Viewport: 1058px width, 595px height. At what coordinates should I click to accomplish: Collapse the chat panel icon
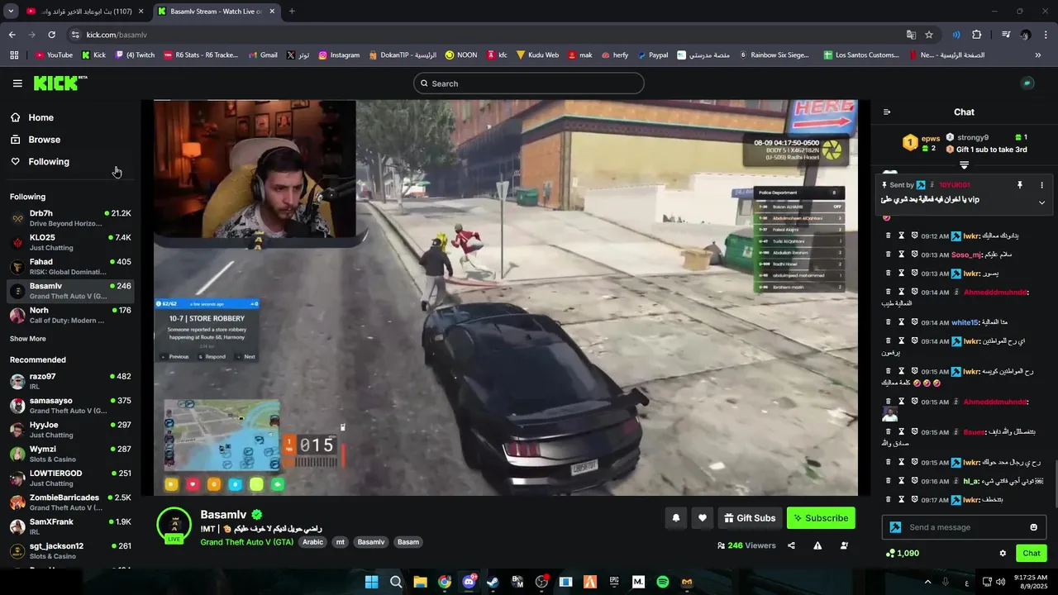coord(887,112)
